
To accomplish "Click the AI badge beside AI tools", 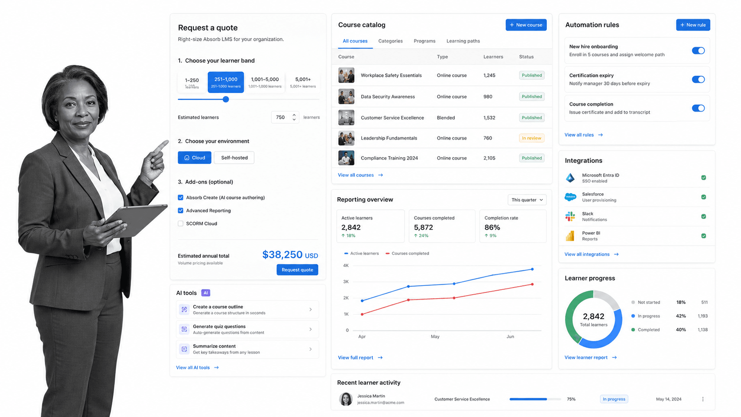I will click(x=206, y=293).
